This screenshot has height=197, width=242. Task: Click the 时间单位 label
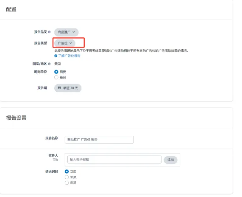[40, 72]
